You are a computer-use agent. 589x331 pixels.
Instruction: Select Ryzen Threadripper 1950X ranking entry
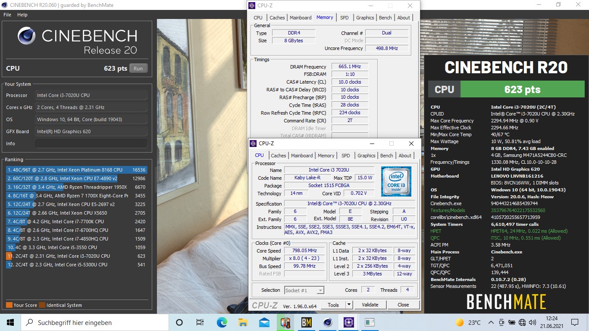click(x=77, y=187)
